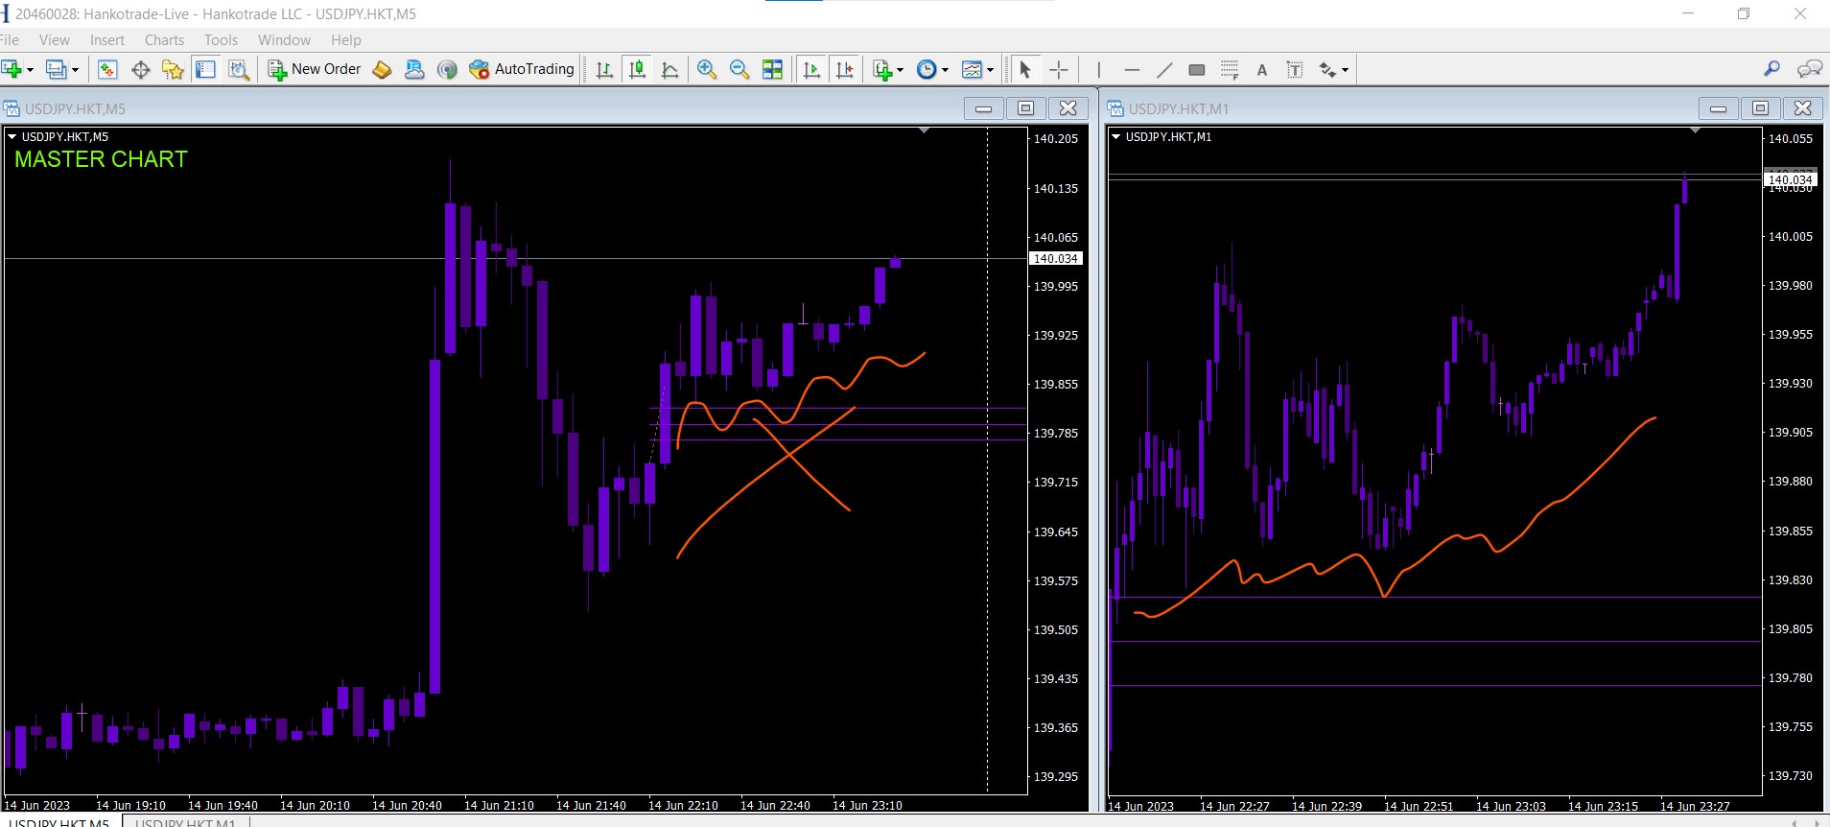Switch chart to candlesticks mode
1830x827 pixels.
click(x=637, y=69)
